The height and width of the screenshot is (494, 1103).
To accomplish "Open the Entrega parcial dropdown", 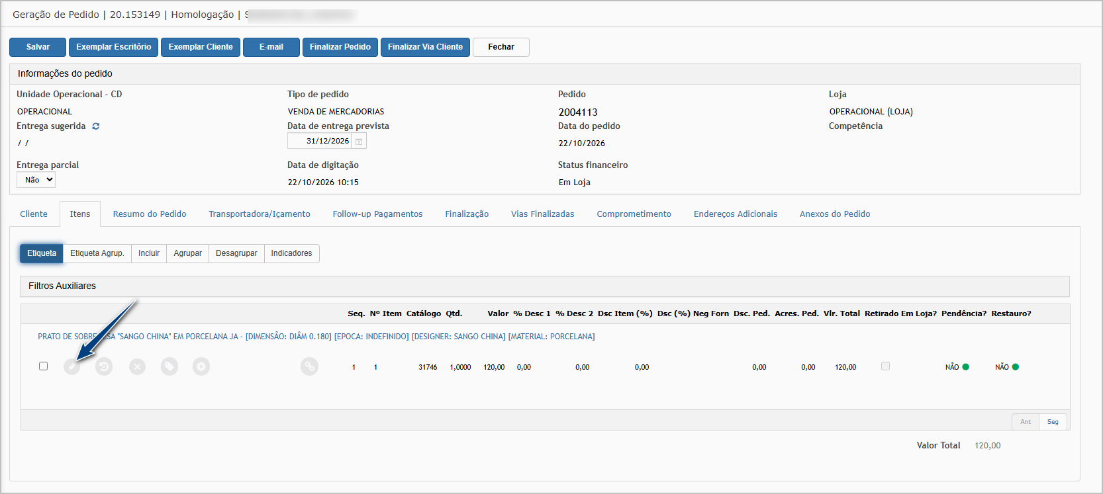I will [x=36, y=180].
